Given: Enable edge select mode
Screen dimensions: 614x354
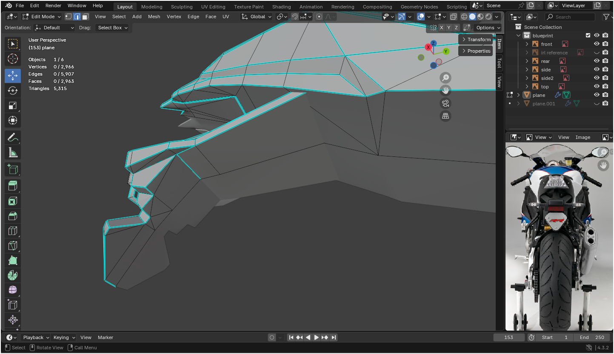Looking at the screenshot, I should click(77, 17).
